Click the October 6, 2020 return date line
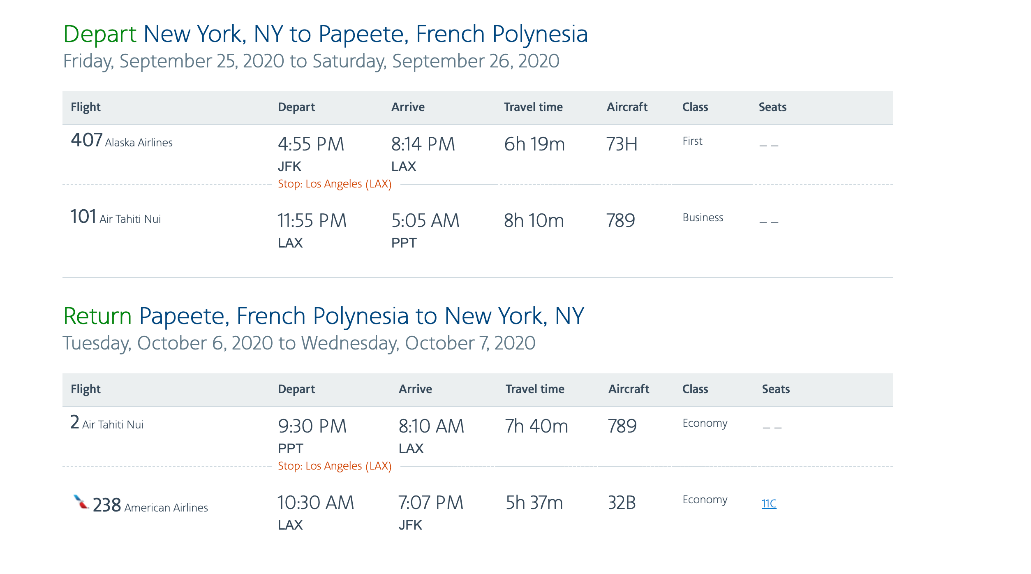The image size is (1031, 574). point(299,343)
